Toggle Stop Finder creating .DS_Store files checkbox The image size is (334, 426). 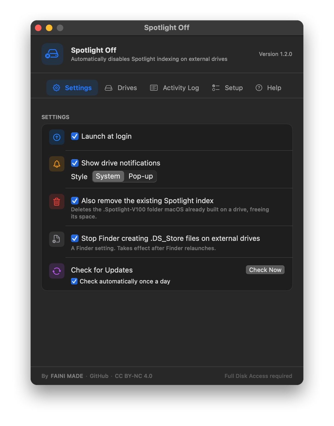(75, 238)
